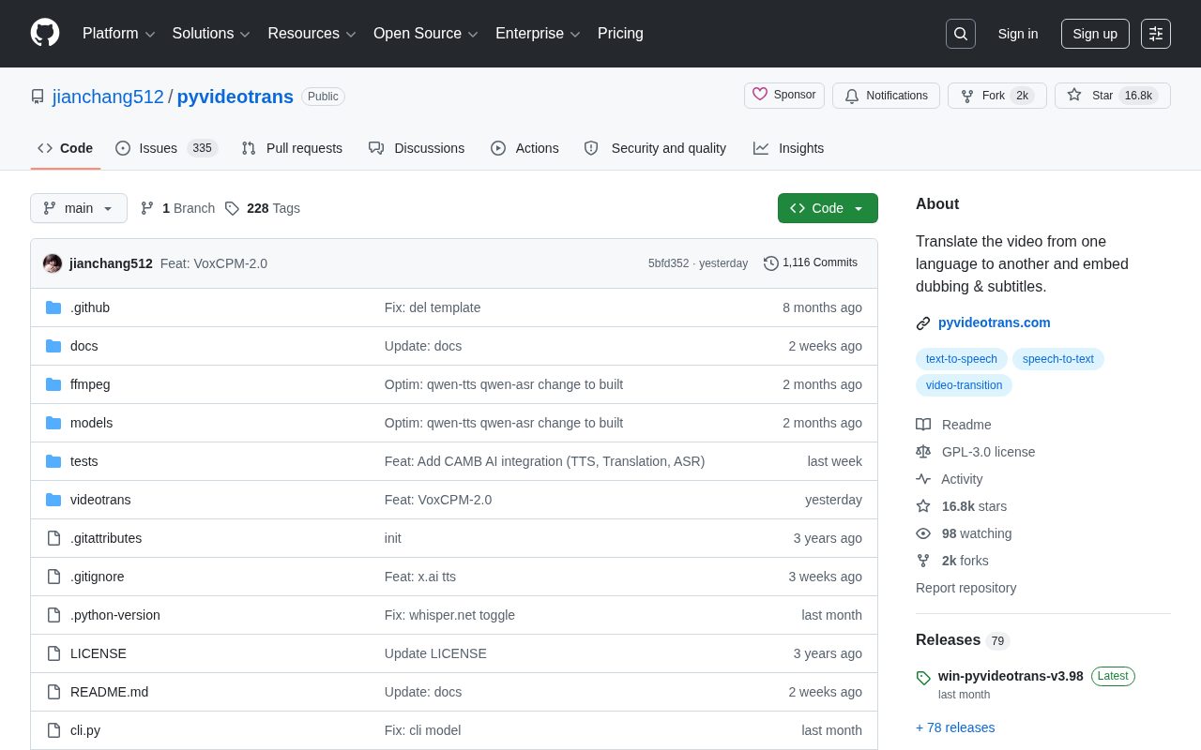Click the heart Sponsor button
This screenshot has height=750, width=1201.
[784, 96]
